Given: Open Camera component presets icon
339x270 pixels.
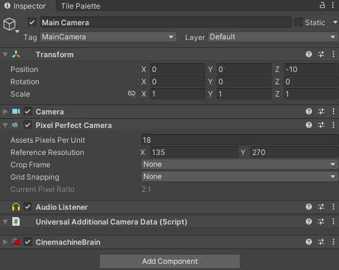Looking at the screenshot, I should click(321, 111).
